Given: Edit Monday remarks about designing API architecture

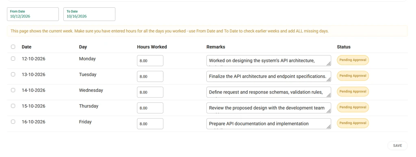Looking at the screenshot, I should pyautogui.click(x=269, y=61).
